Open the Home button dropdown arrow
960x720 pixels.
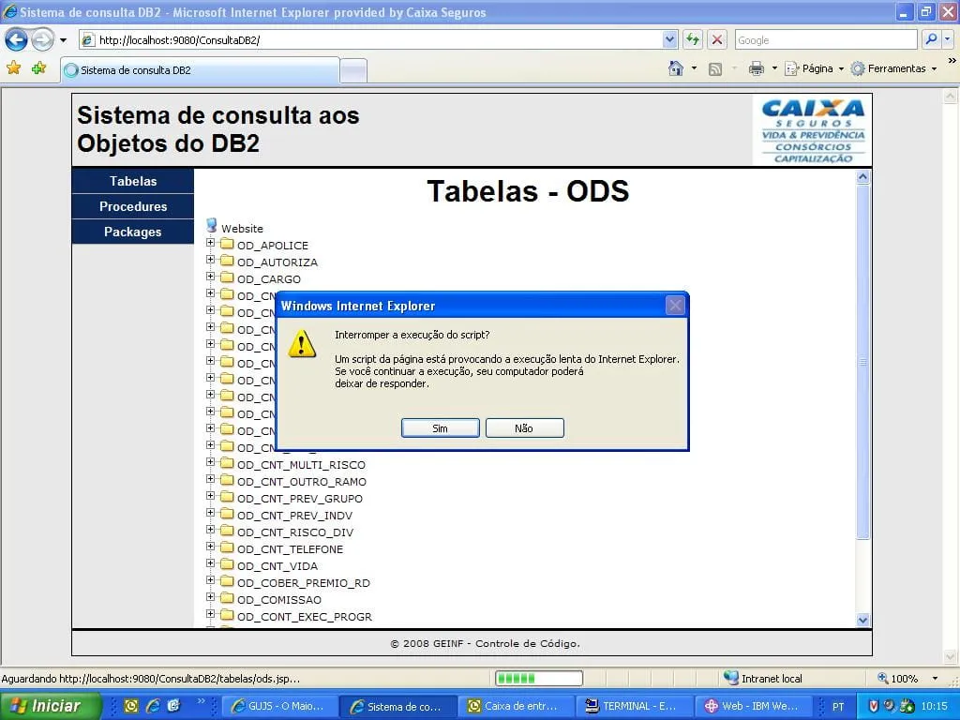694,68
